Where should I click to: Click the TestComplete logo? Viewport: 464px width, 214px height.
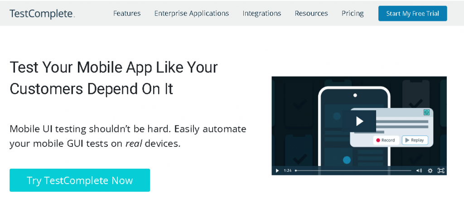tap(42, 14)
